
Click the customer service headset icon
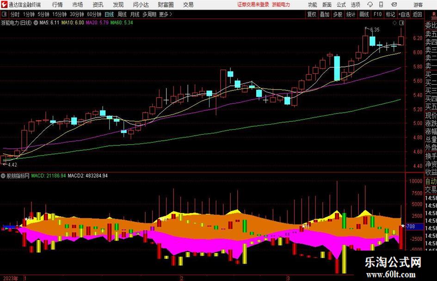pos(370,5)
